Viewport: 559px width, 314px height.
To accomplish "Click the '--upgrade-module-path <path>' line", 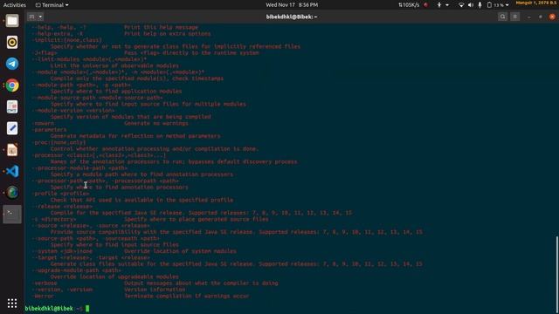I will click(x=77, y=270).
